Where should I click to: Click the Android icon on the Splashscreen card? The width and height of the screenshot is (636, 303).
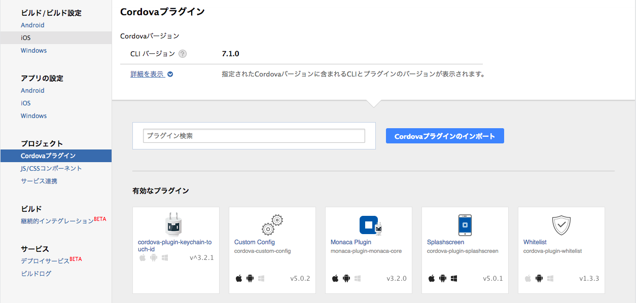pos(443,278)
